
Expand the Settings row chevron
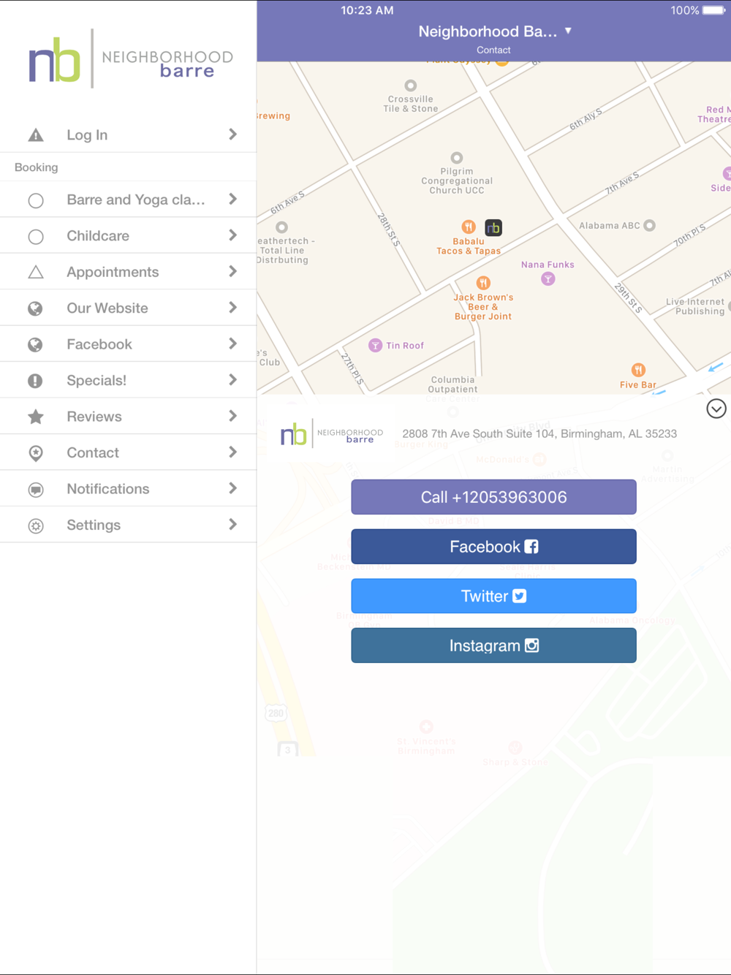(x=232, y=524)
